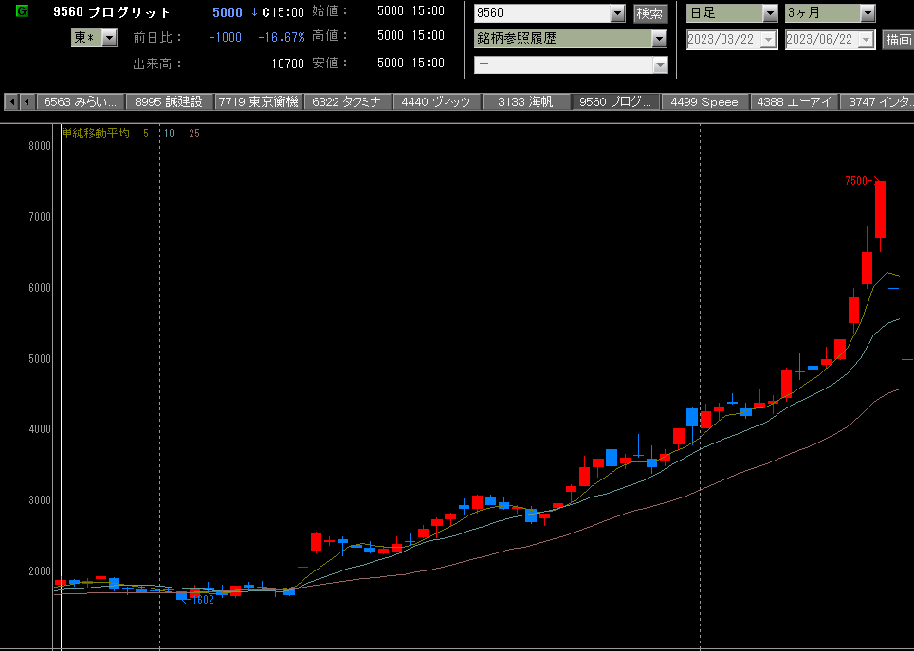
Task: Click the 8000 axis price label
Action: [x=40, y=146]
